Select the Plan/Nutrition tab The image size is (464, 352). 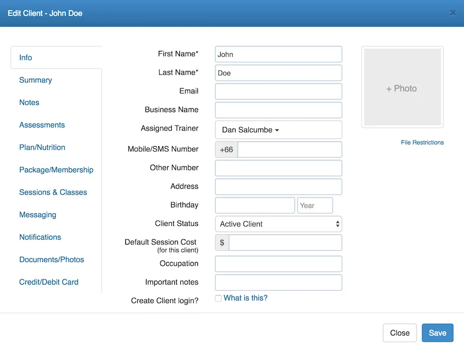click(42, 147)
